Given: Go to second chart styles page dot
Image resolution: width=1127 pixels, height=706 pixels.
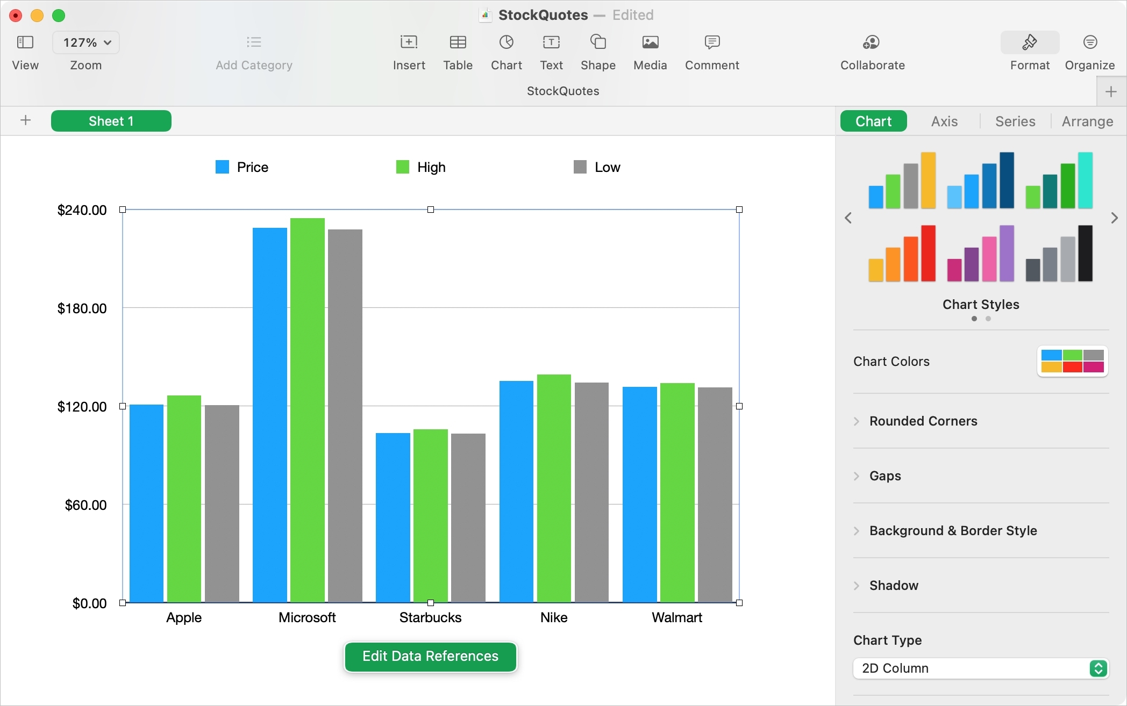Looking at the screenshot, I should point(988,319).
